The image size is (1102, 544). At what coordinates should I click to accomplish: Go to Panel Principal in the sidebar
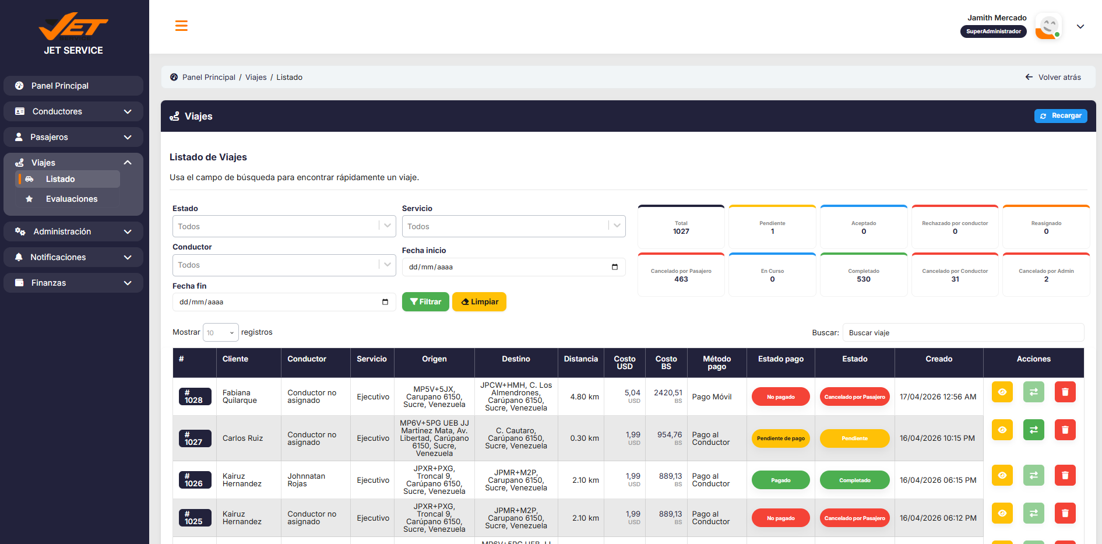73,86
